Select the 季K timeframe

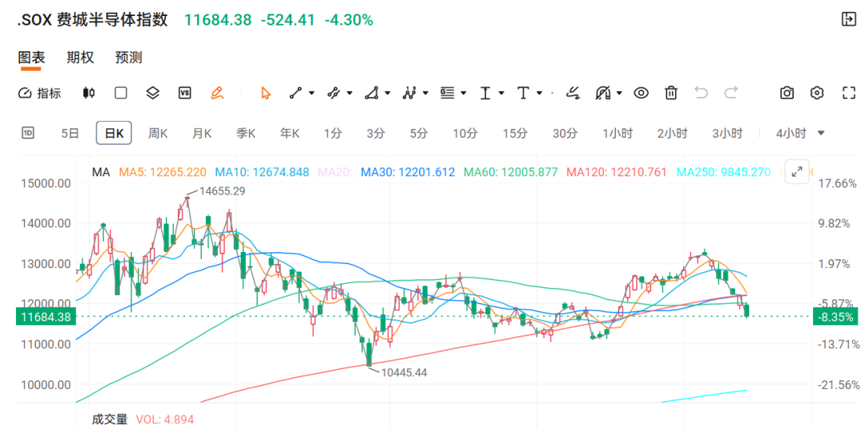point(246,133)
